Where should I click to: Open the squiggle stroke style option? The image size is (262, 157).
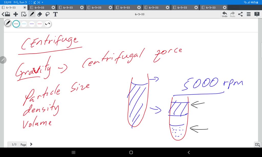pyautogui.click(x=47, y=24)
